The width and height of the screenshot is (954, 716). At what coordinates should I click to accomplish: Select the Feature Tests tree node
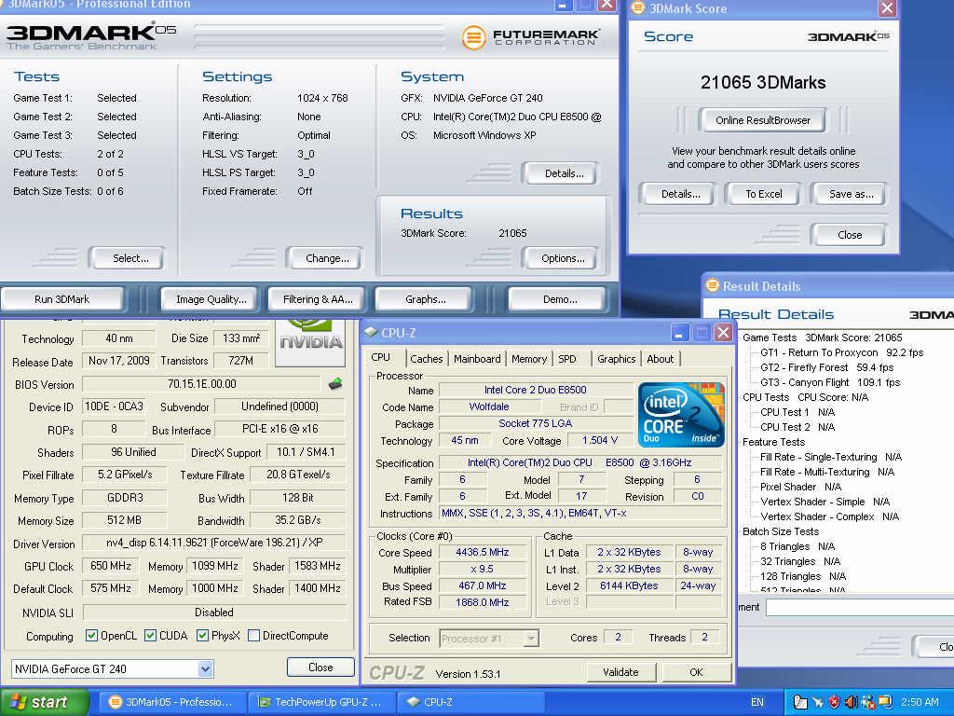pos(773,442)
